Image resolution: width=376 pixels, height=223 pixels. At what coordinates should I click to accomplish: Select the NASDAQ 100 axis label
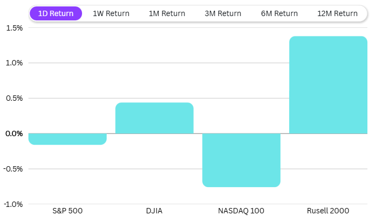coord(241,211)
